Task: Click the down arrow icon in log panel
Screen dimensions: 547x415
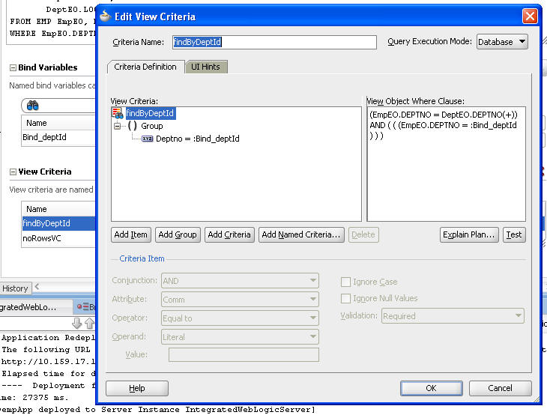Action: [76, 324]
